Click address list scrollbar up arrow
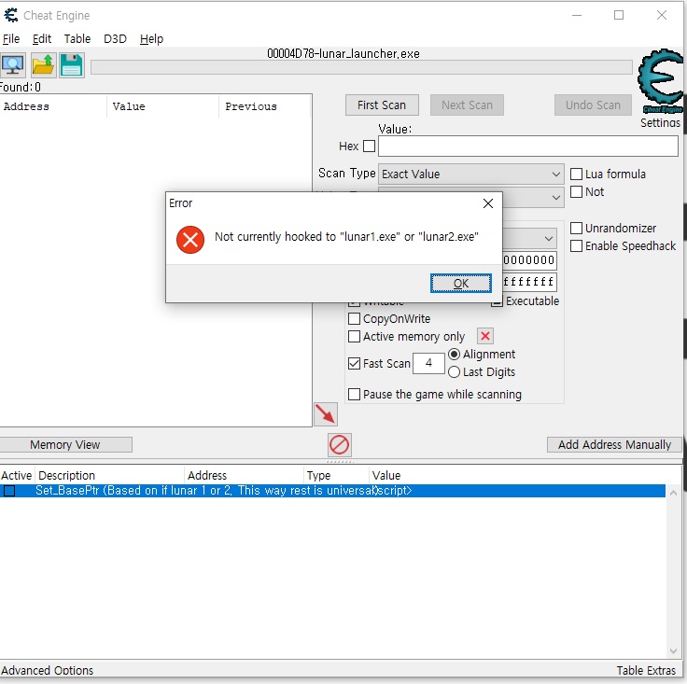 tap(673, 493)
